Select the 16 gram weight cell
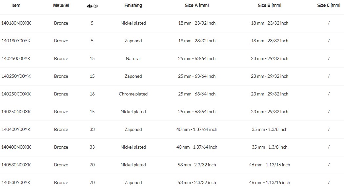The width and height of the screenshot is (344, 189). [92, 94]
